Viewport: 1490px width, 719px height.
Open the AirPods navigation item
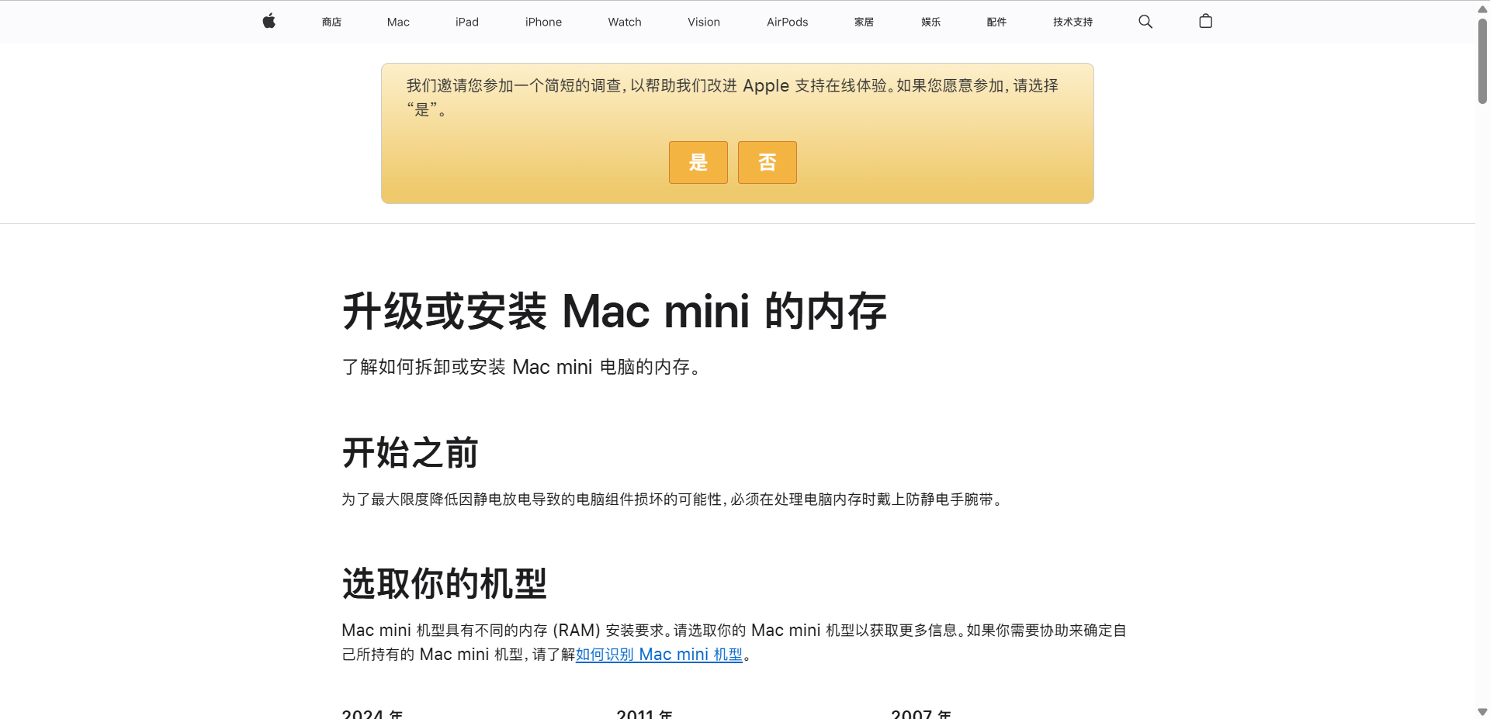pyautogui.click(x=788, y=22)
